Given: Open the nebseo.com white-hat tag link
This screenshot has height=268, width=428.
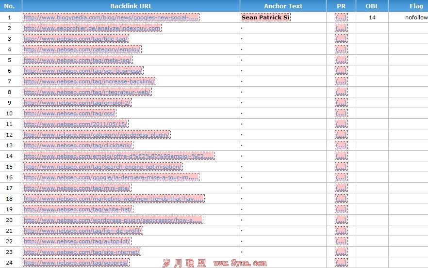Looking at the screenshot, I should pyautogui.click(x=78, y=209).
